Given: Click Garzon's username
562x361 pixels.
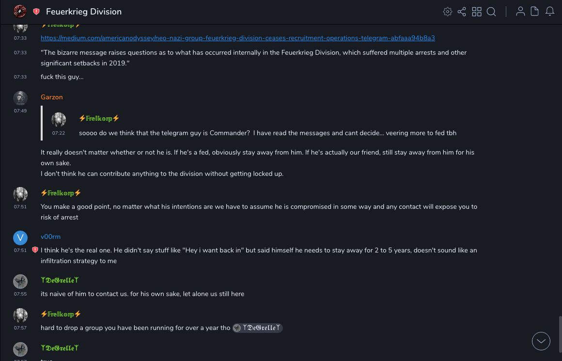Looking at the screenshot, I should (52, 97).
